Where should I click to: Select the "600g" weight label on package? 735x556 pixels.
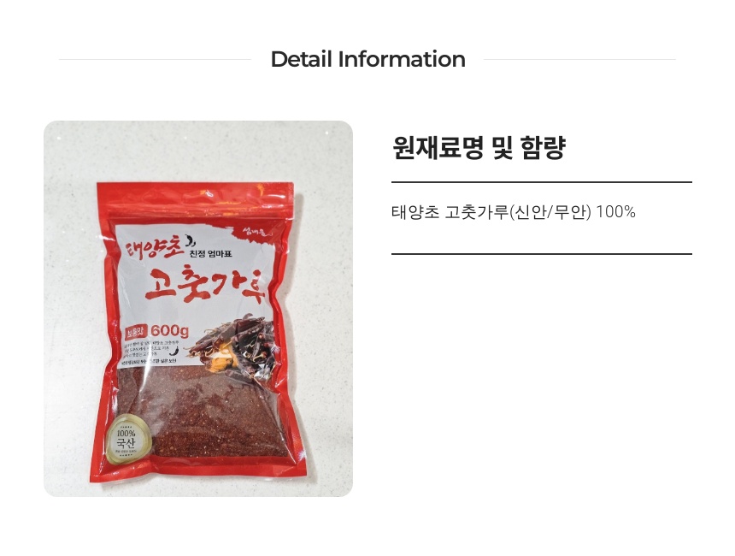[x=169, y=332]
